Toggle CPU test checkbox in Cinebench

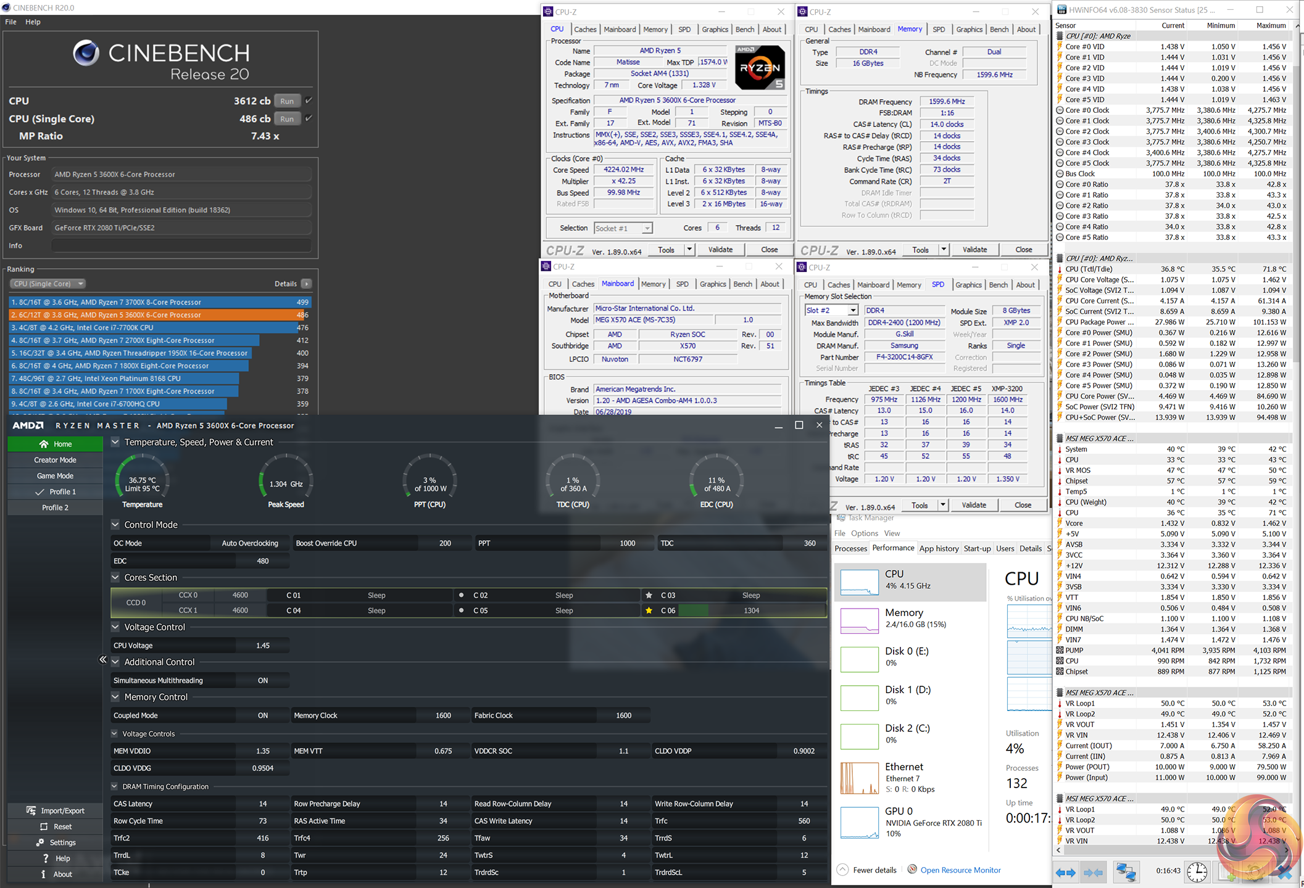[x=309, y=101]
